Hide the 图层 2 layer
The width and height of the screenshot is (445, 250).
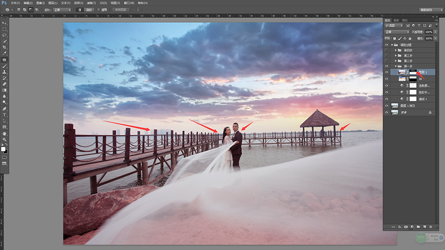point(387,72)
